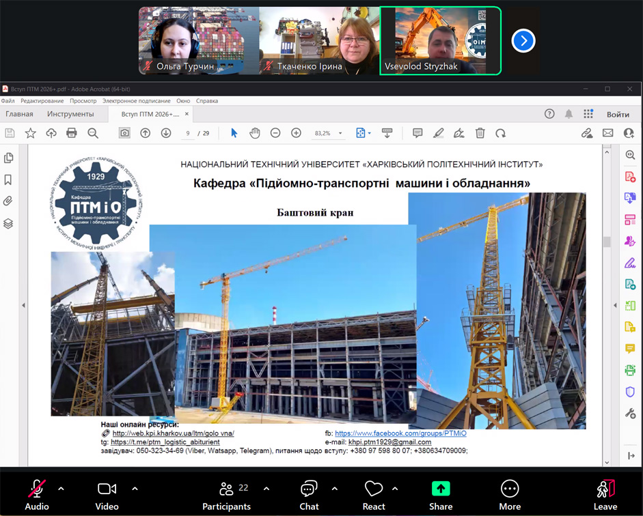Screen dimensions: 643x516
Task: Open the chevron menu beside the Video button
Action: point(135,489)
